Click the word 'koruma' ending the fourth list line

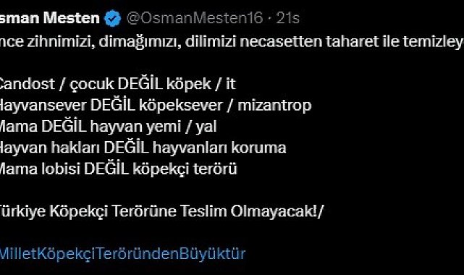258,148
